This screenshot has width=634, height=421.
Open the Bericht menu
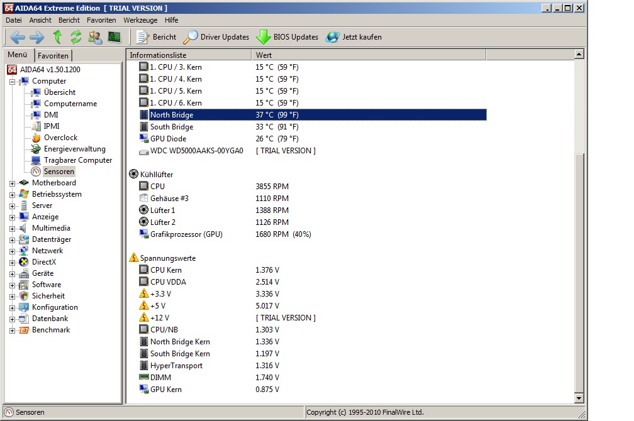(69, 20)
